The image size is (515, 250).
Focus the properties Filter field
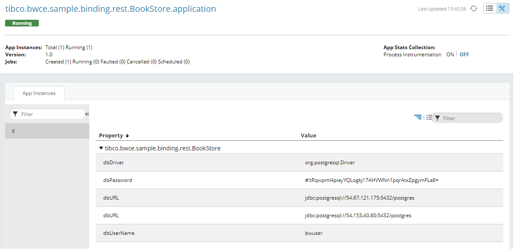[x=467, y=118]
